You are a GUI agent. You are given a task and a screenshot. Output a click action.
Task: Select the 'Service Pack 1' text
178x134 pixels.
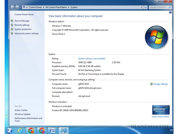(58, 34)
